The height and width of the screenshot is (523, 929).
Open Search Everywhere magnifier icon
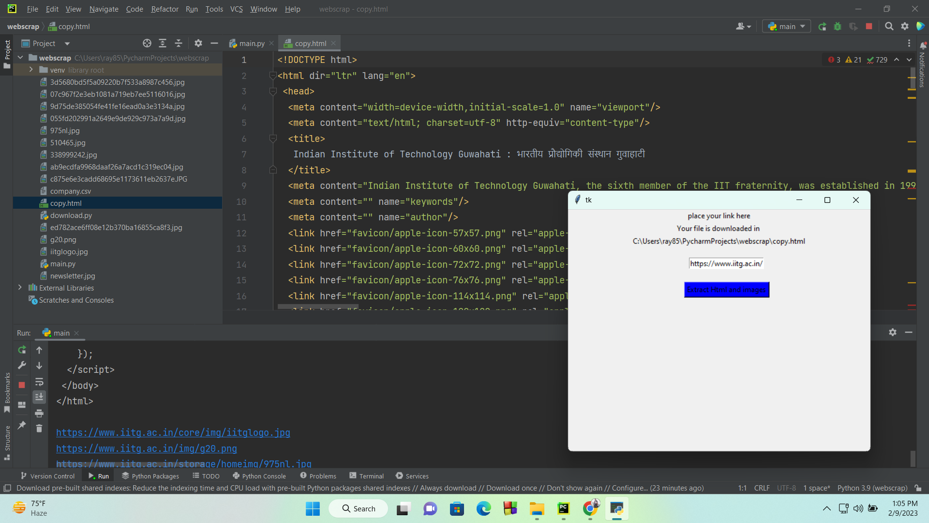click(x=889, y=27)
